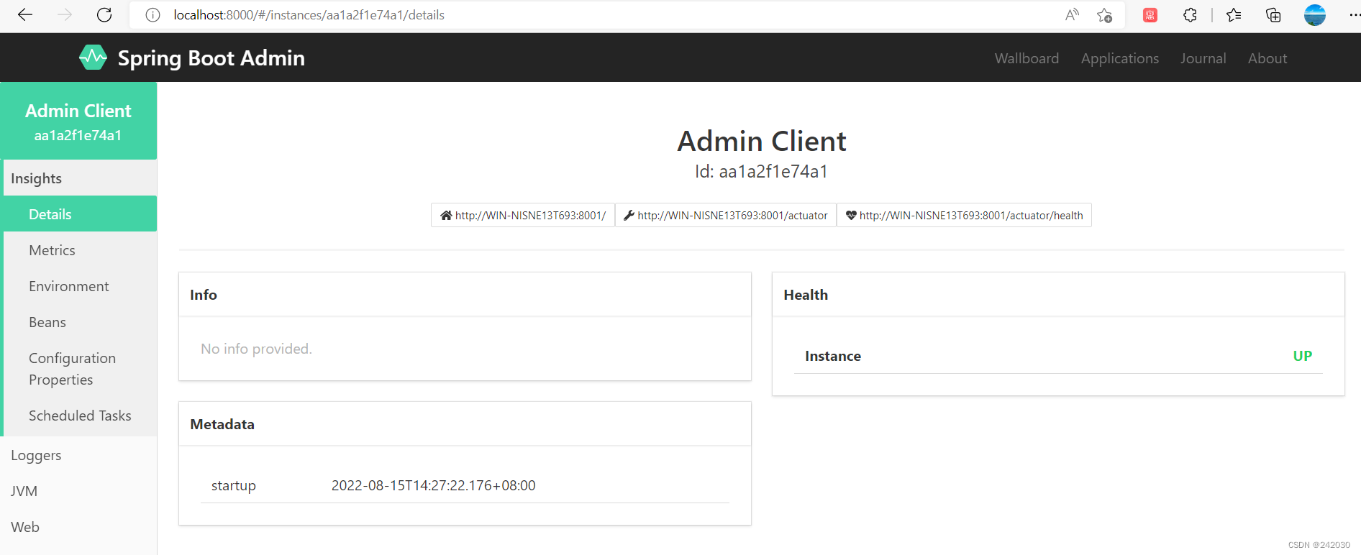This screenshot has width=1361, height=555.
Task: Click the Spring Boot Admin title
Action: tap(211, 58)
